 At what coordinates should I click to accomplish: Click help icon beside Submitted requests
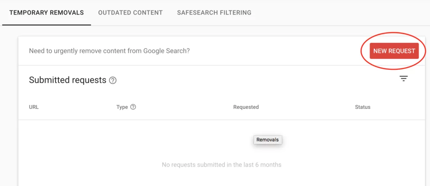tap(113, 80)
